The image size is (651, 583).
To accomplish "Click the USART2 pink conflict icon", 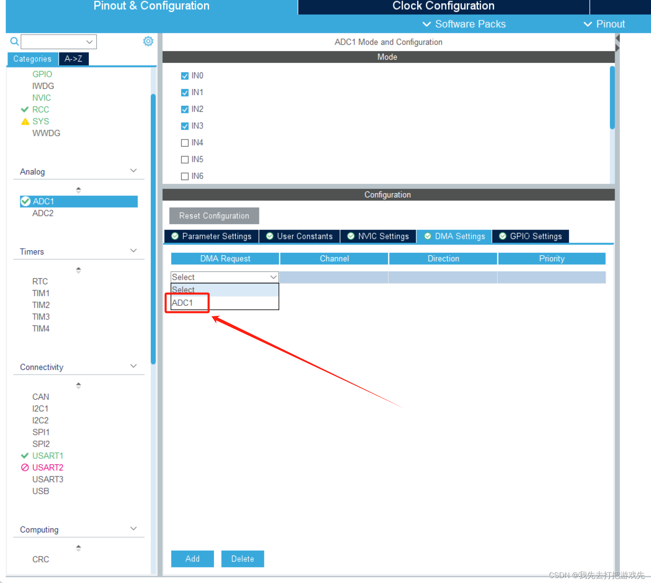I will coord(25,468).
